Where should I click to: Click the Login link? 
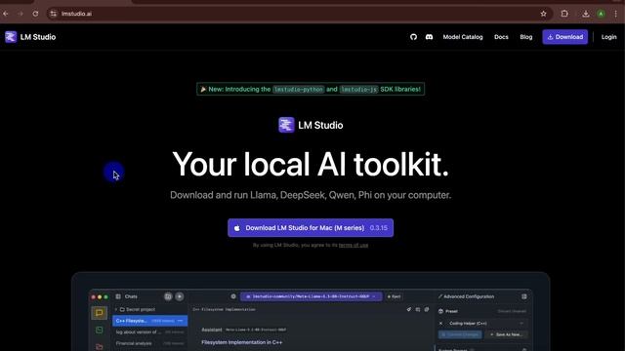pyautogui.click(x=608, y=37)
